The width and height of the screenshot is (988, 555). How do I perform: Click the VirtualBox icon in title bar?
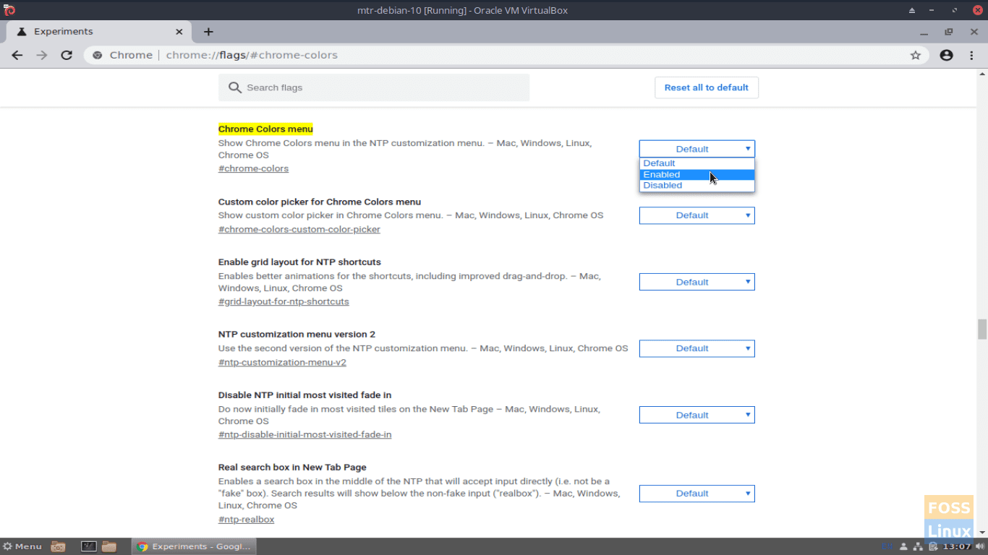coord(9,10)
